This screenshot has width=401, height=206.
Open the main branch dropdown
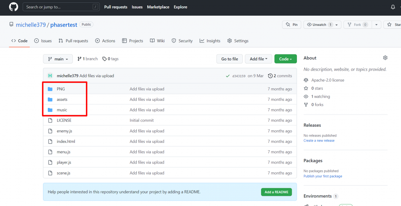58,59
